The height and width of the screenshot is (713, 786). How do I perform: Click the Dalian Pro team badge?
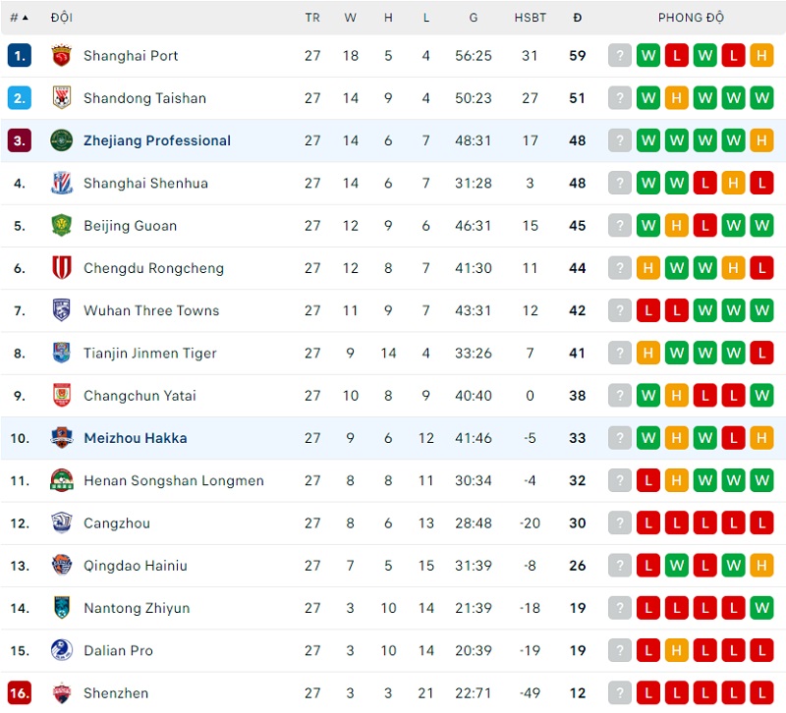pos(62,650)
